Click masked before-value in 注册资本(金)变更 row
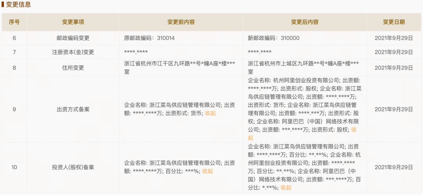The width and height of the screenshot is (423, 195). pos(136,52)
